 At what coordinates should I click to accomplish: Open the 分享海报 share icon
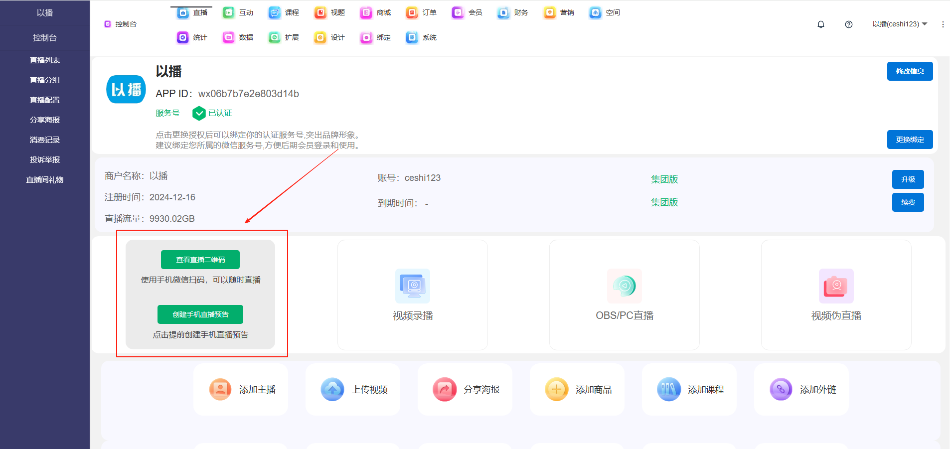[445, 389]
